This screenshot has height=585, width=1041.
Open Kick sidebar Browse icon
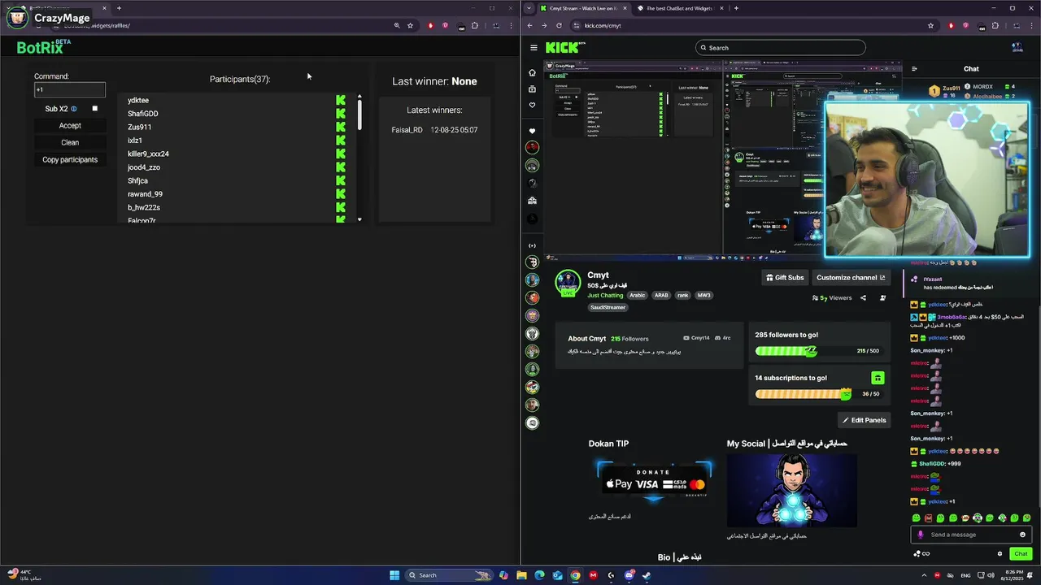[x=532, y=89]
